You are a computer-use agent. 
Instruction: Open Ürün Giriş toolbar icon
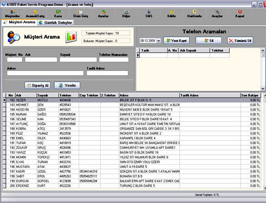[81, 14]
